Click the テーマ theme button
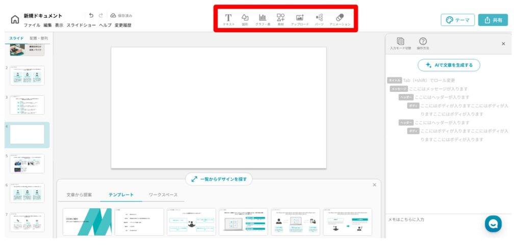Viewport: 522px width, 245px height. (x=457, y=20)
